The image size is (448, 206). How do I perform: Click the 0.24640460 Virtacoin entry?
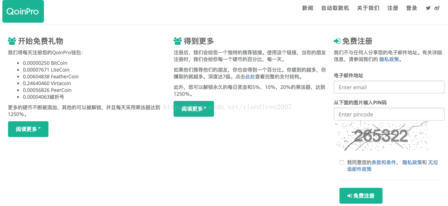tap(47, 83)
